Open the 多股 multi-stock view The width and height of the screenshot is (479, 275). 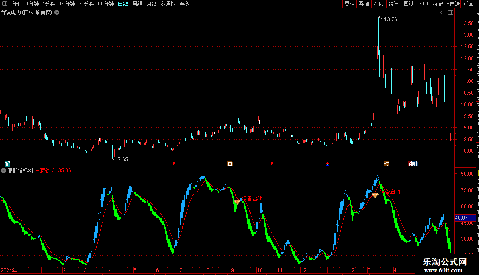(379, 4)
